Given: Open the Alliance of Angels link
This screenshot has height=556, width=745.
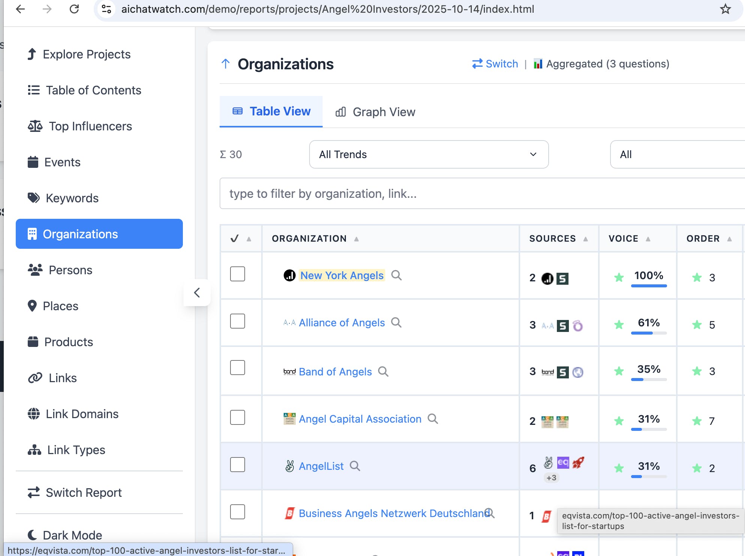Looking at the screenshot, I should (341, 323).
